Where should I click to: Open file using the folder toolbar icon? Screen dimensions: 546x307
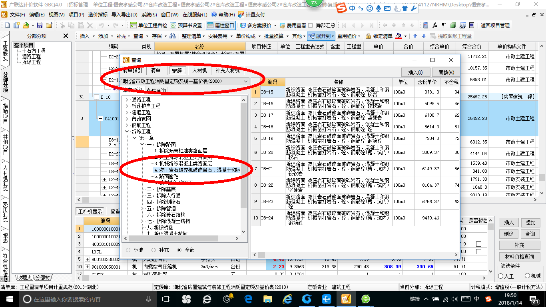tap(26, 25)
